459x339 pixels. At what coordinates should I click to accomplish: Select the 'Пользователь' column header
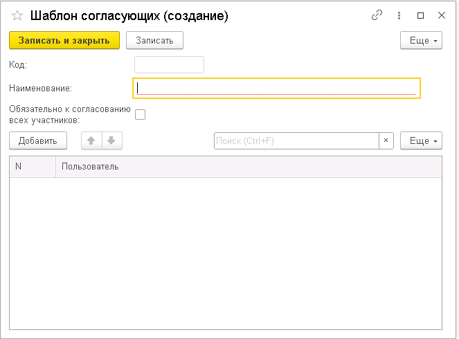pyautogui.click(x=249, y=167)
